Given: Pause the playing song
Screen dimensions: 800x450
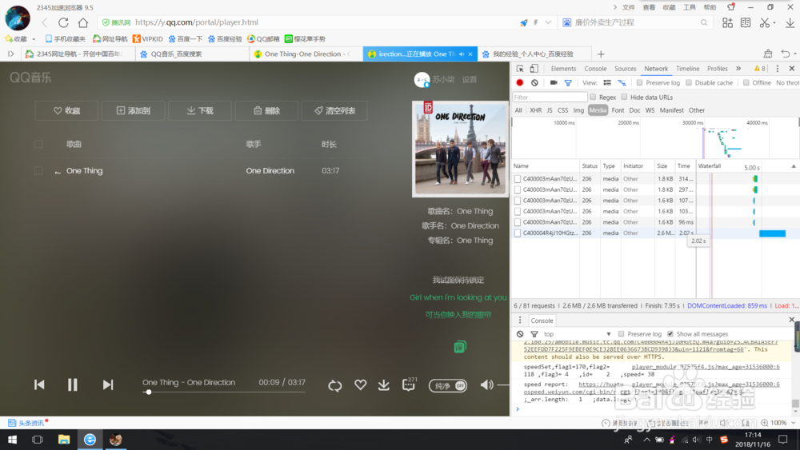Looking at the screenshot, I should [73, 384].
